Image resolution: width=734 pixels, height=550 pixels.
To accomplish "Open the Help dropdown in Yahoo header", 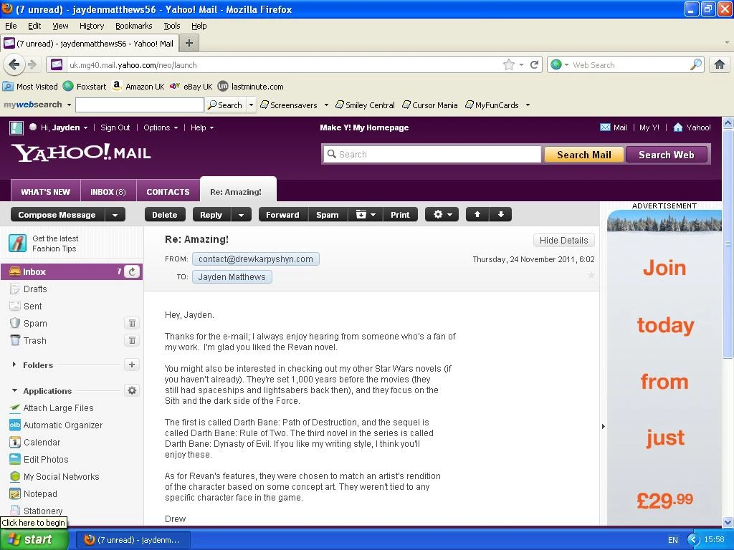I will 201,127.
